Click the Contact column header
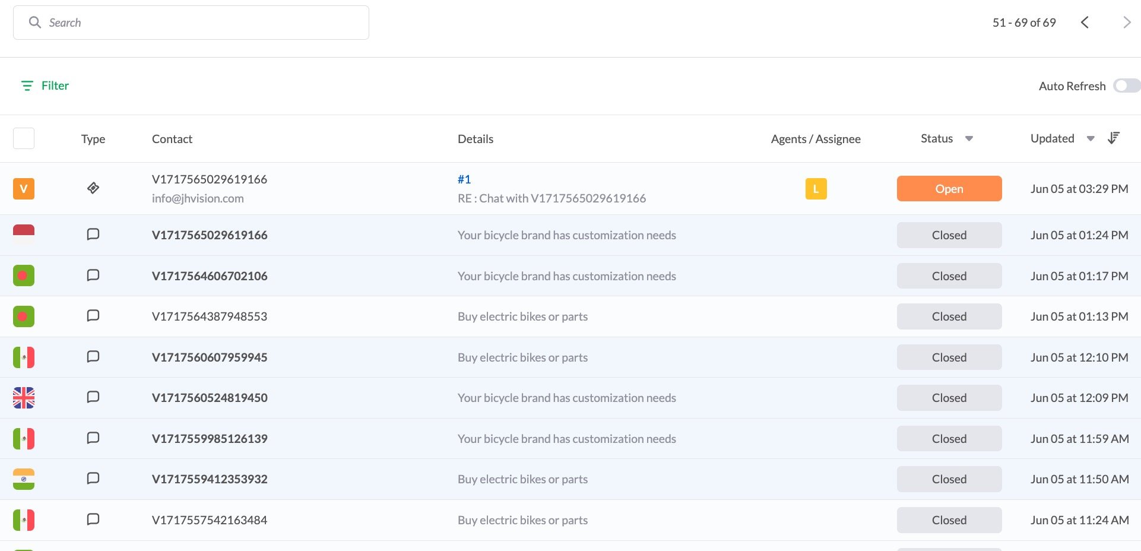This screenshot has height=551, width=1141. tap(172, 139)
